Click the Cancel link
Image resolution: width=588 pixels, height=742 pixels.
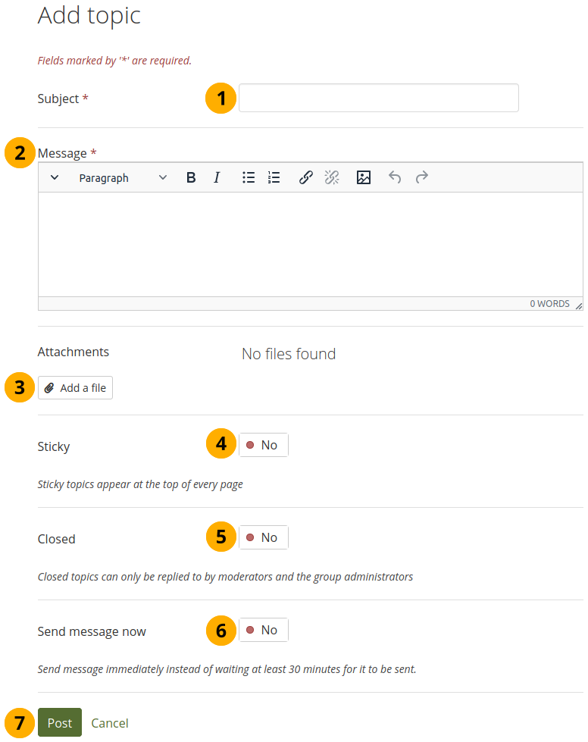point(110,723)
